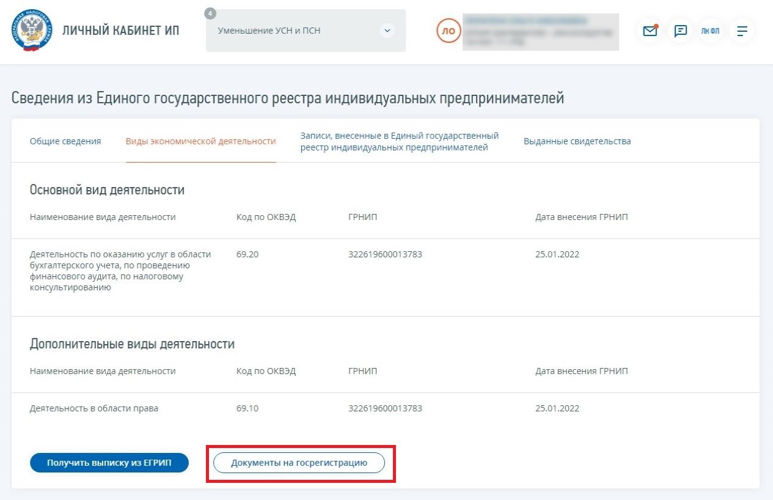Go to the Выданные свидетельства tab
The height and width of the screenshot is (500, 773).
(577, 141)
